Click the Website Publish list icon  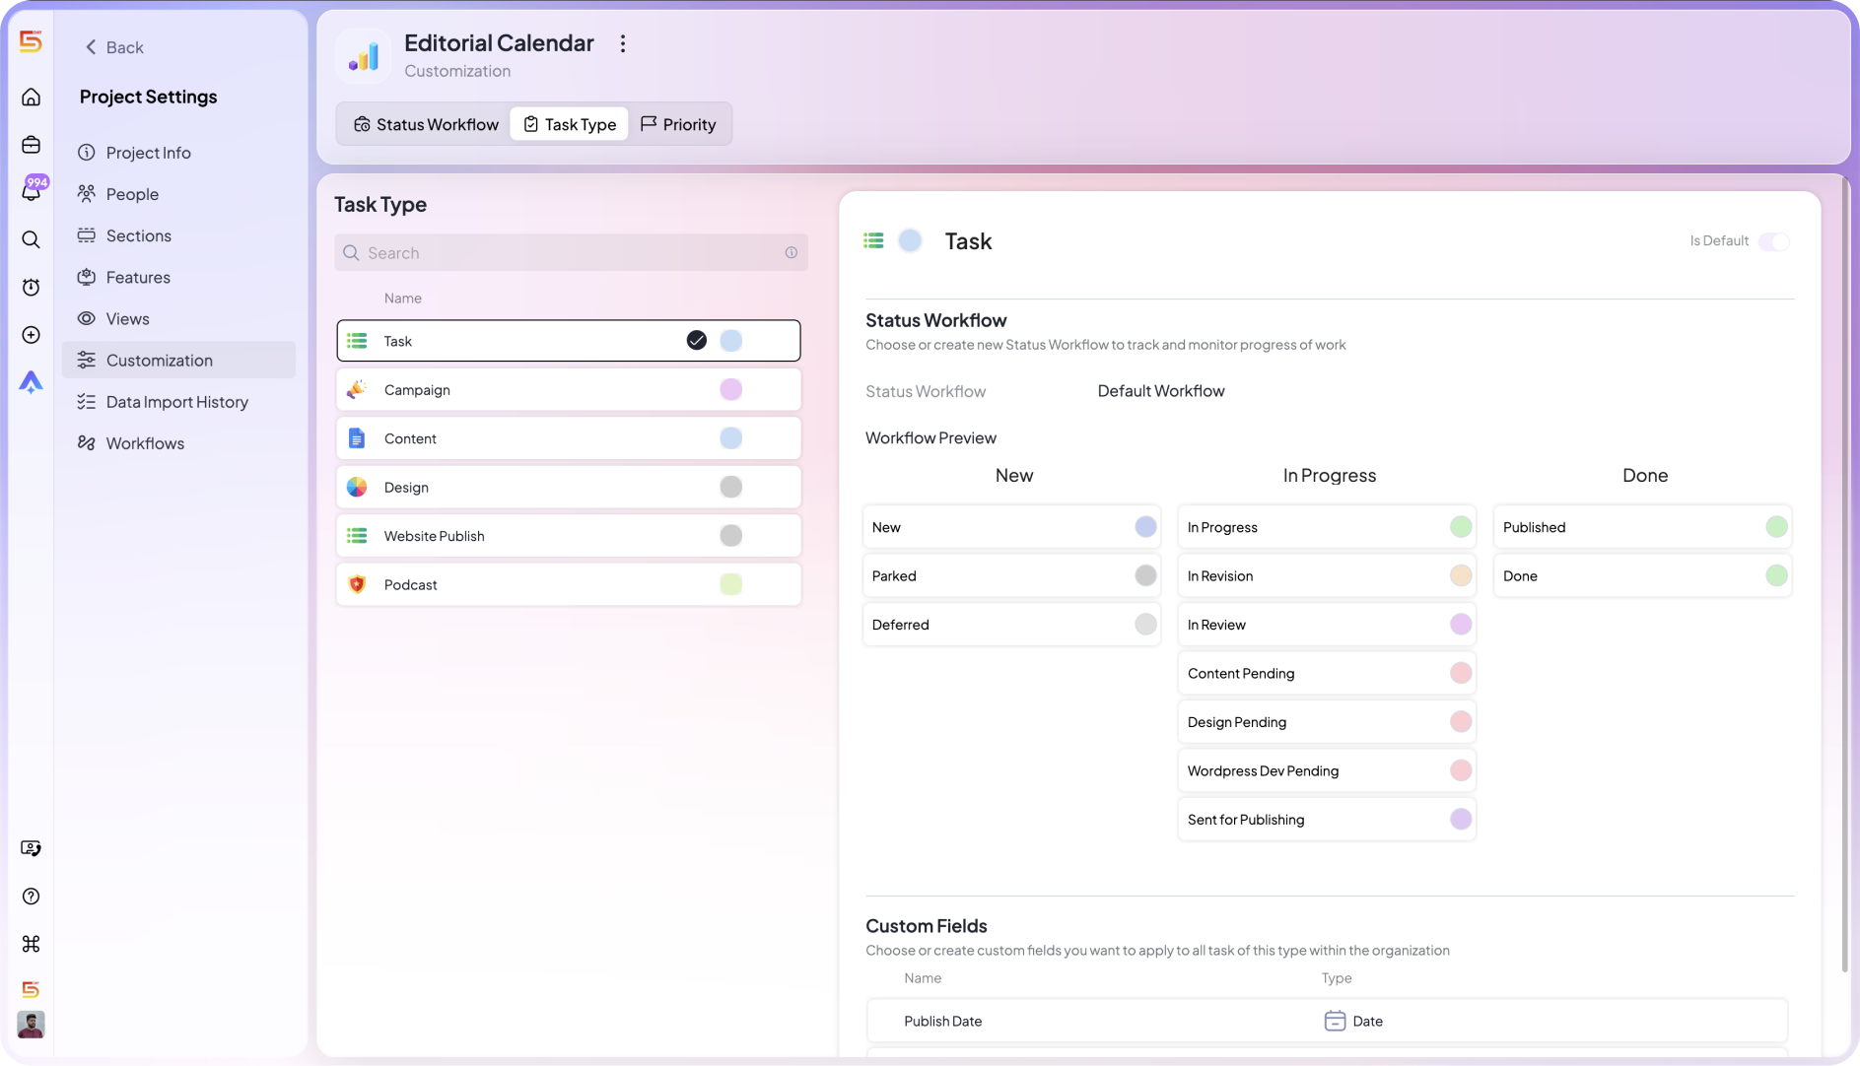357,536
